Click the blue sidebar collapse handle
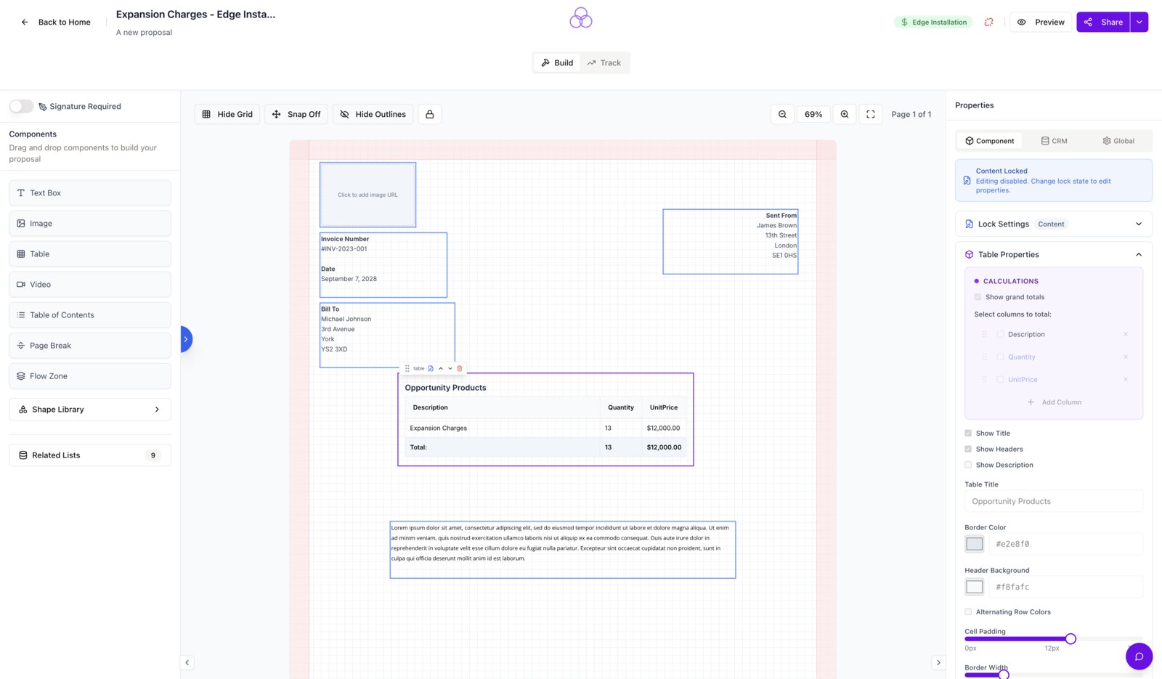 click(186, 339)
